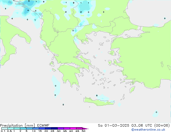
Task: Pick the 5–10 mm legend swatch
Action: [29, 128]
